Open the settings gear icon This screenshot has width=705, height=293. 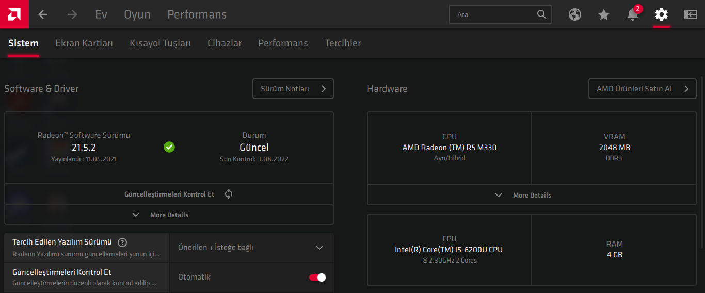(662, 14)
